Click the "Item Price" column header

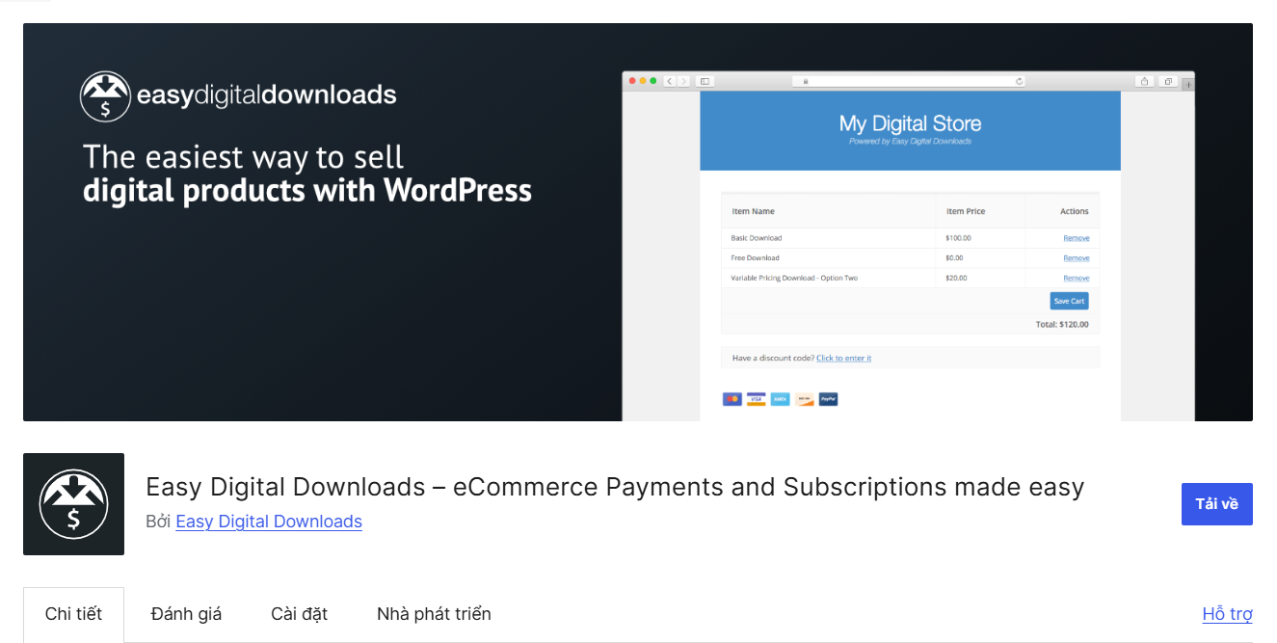pos(966,211)
